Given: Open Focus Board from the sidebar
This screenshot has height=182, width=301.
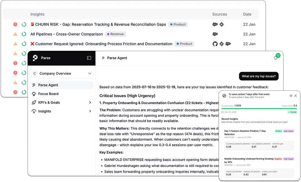Looking at the screenshot, I should click(x=48, y=94).
